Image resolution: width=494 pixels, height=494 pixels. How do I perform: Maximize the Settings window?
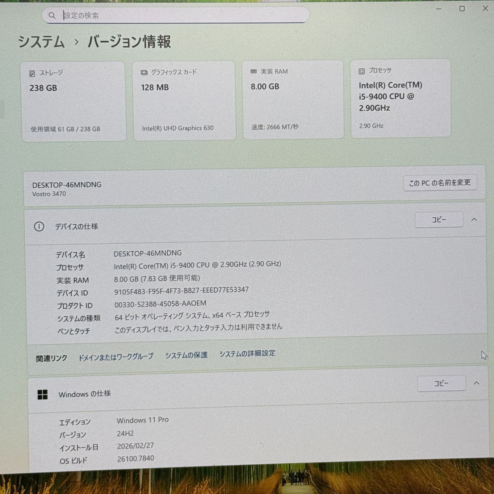pyautogui.click(x=462, y=9)
